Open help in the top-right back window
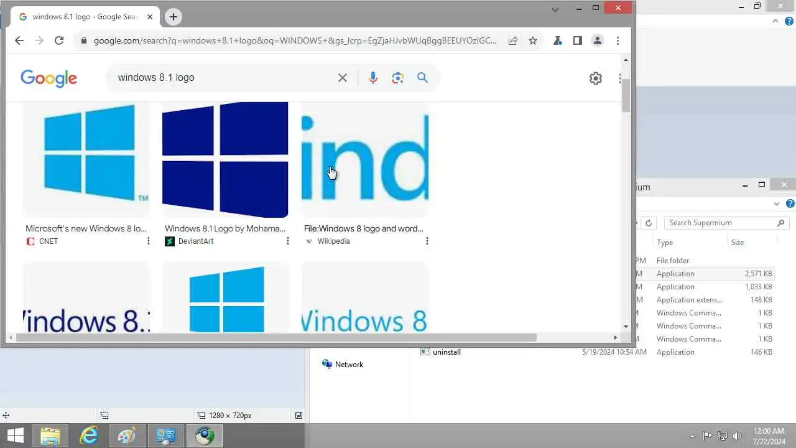The height and width of the screenshot is (448, 796). click(789, 21)
